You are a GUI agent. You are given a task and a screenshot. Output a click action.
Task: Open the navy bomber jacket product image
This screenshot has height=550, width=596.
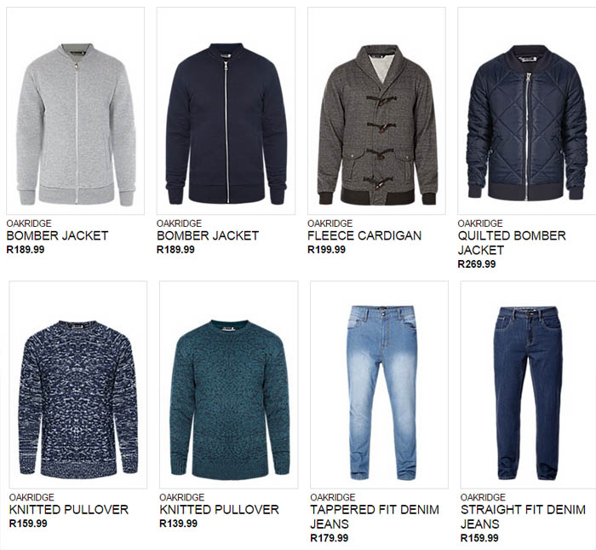226,111
